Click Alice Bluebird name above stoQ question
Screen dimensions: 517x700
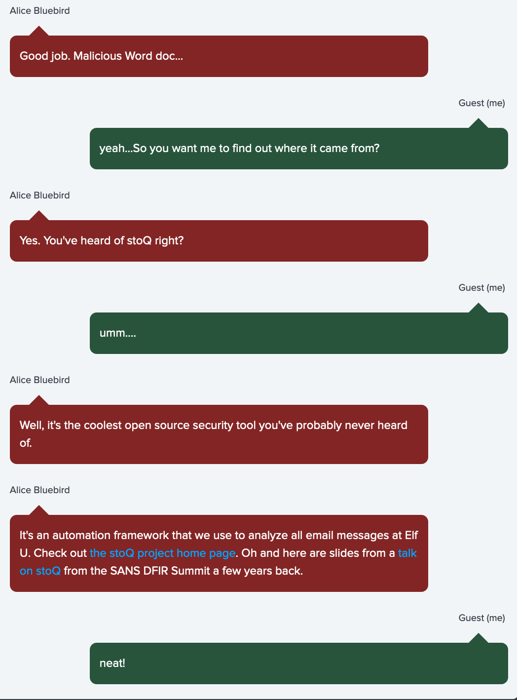(40, 195)
